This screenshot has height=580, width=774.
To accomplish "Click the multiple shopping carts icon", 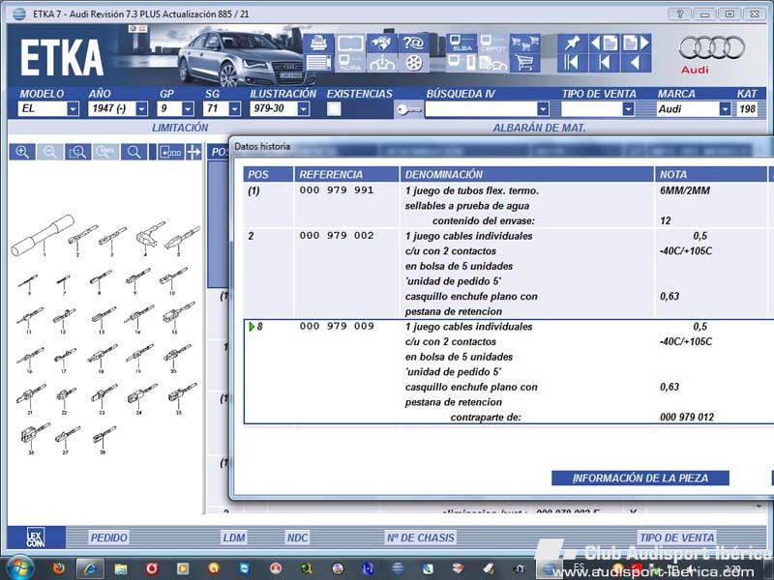I will coord(524,43).
